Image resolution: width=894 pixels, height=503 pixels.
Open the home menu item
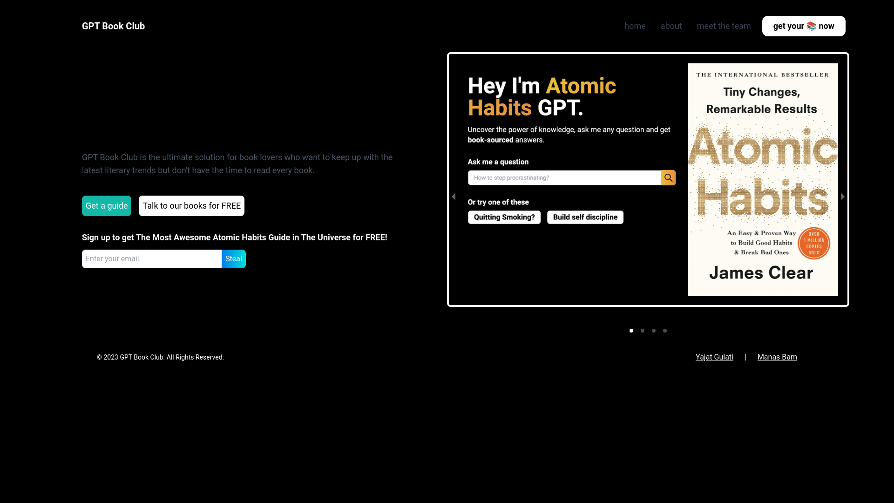click(x=635, y=26)
